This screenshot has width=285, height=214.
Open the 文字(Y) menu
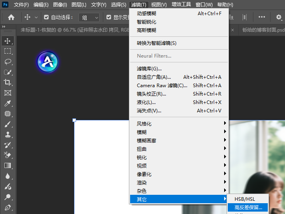tap(99, 4)
